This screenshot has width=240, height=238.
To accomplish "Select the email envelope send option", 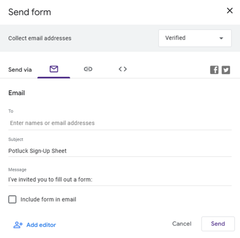I will pyautogui.click(x=54, y=69).
